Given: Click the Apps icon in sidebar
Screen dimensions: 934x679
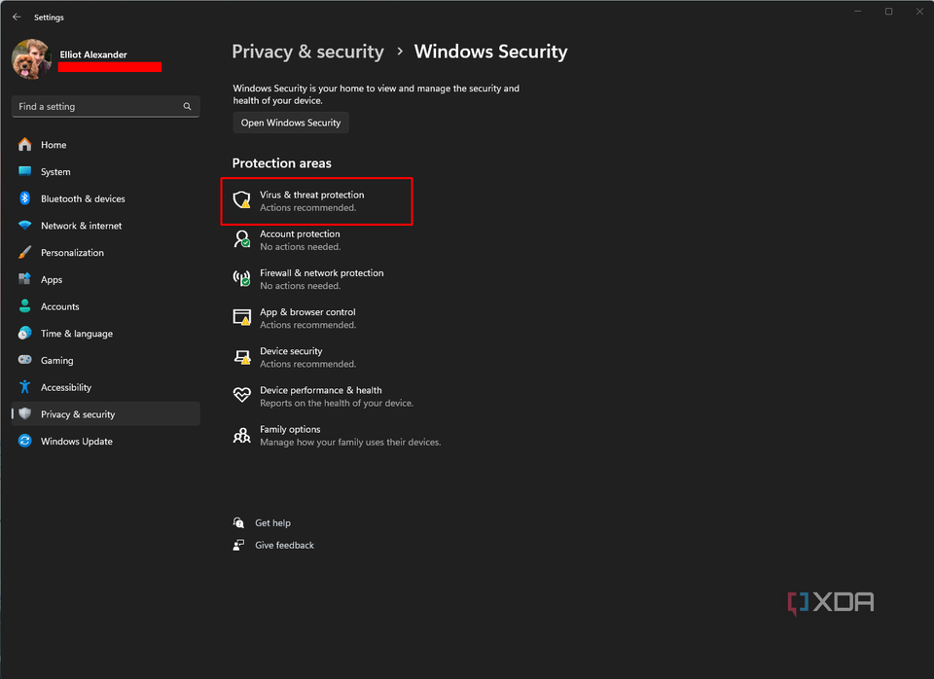Looking at the screenshot, I should point(25,279).
